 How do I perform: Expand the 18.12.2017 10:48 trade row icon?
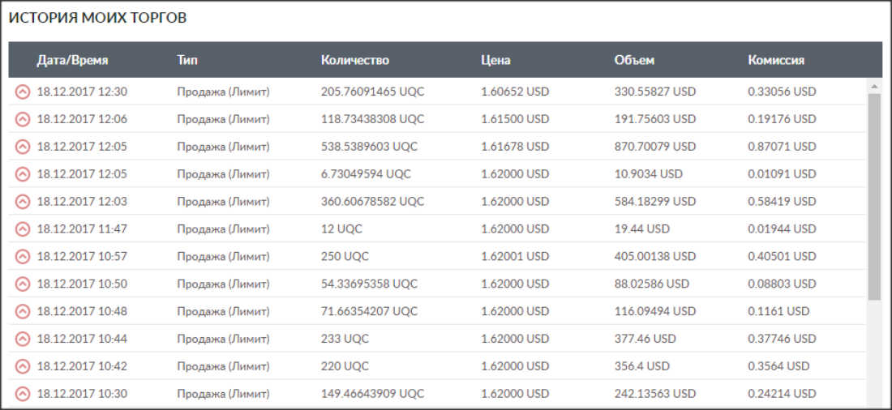tap(22, 311)
